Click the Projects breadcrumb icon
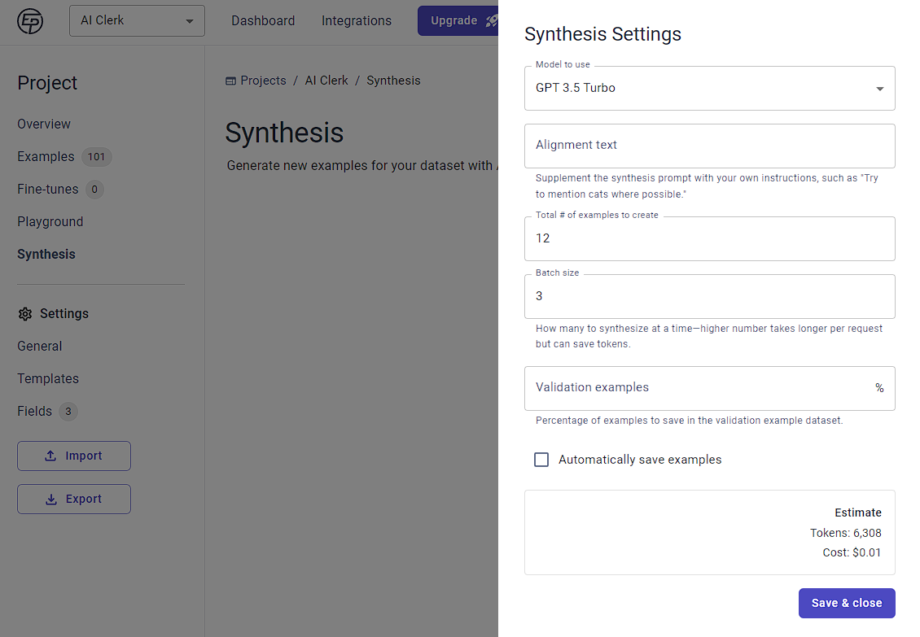 coord(231,81)
